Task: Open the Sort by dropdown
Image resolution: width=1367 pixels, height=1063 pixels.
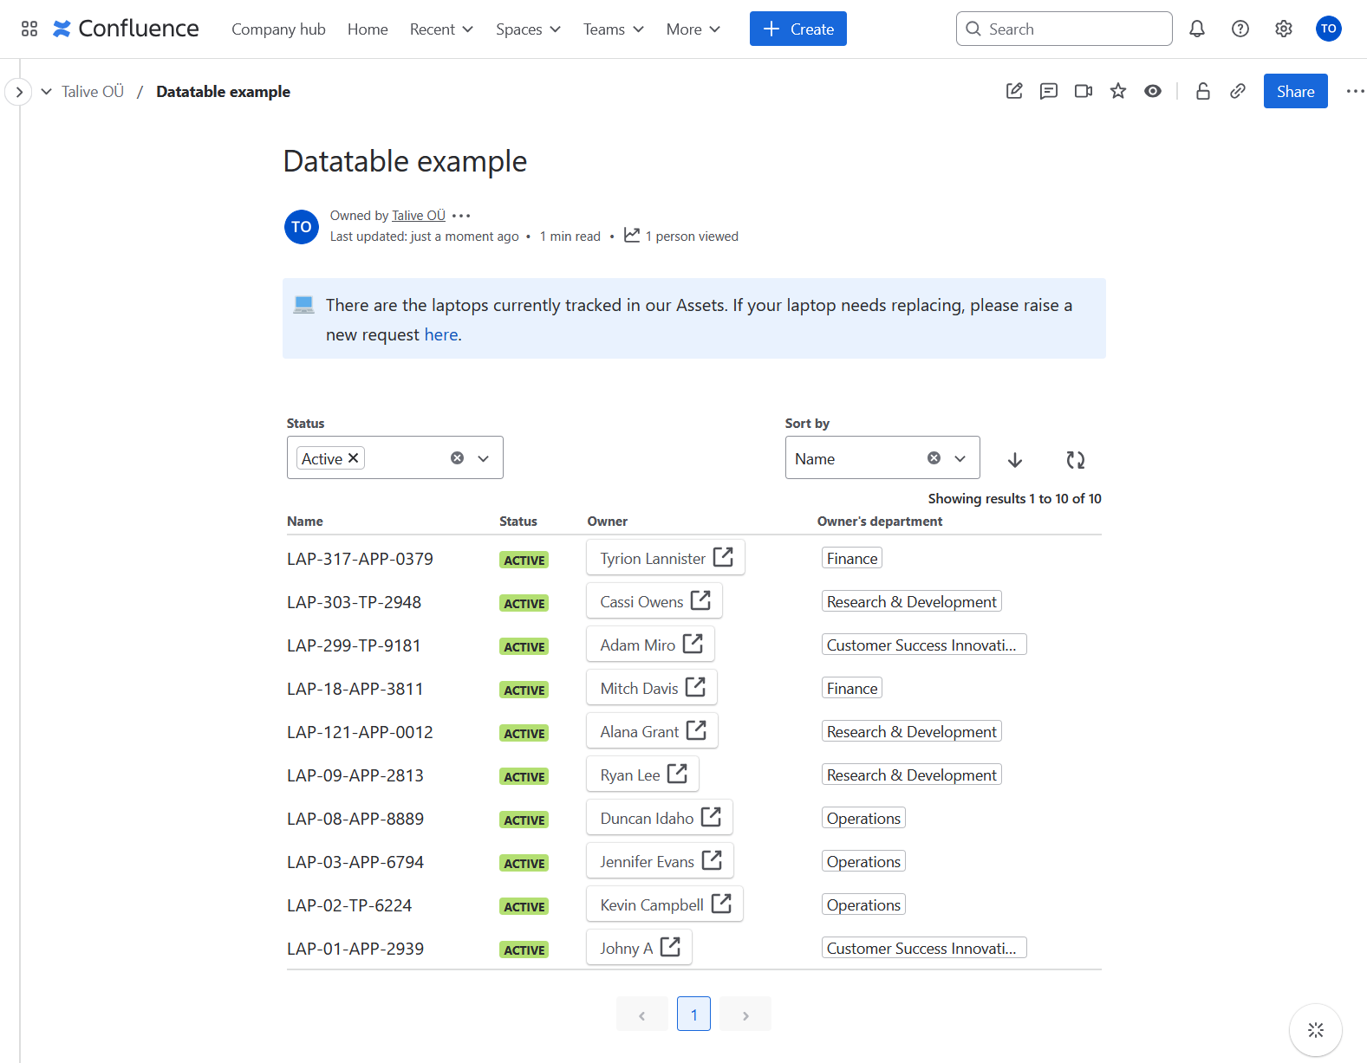Action: (x=960, y=458)
